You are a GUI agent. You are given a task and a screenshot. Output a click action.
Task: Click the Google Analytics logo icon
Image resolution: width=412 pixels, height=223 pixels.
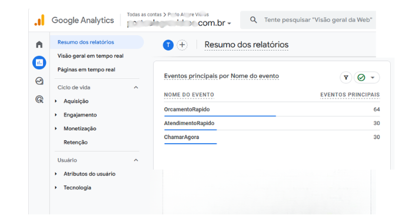click(39, 20)
